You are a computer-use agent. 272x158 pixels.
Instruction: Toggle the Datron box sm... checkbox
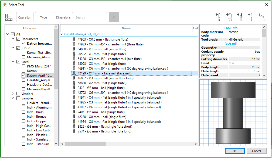[24, 43]
